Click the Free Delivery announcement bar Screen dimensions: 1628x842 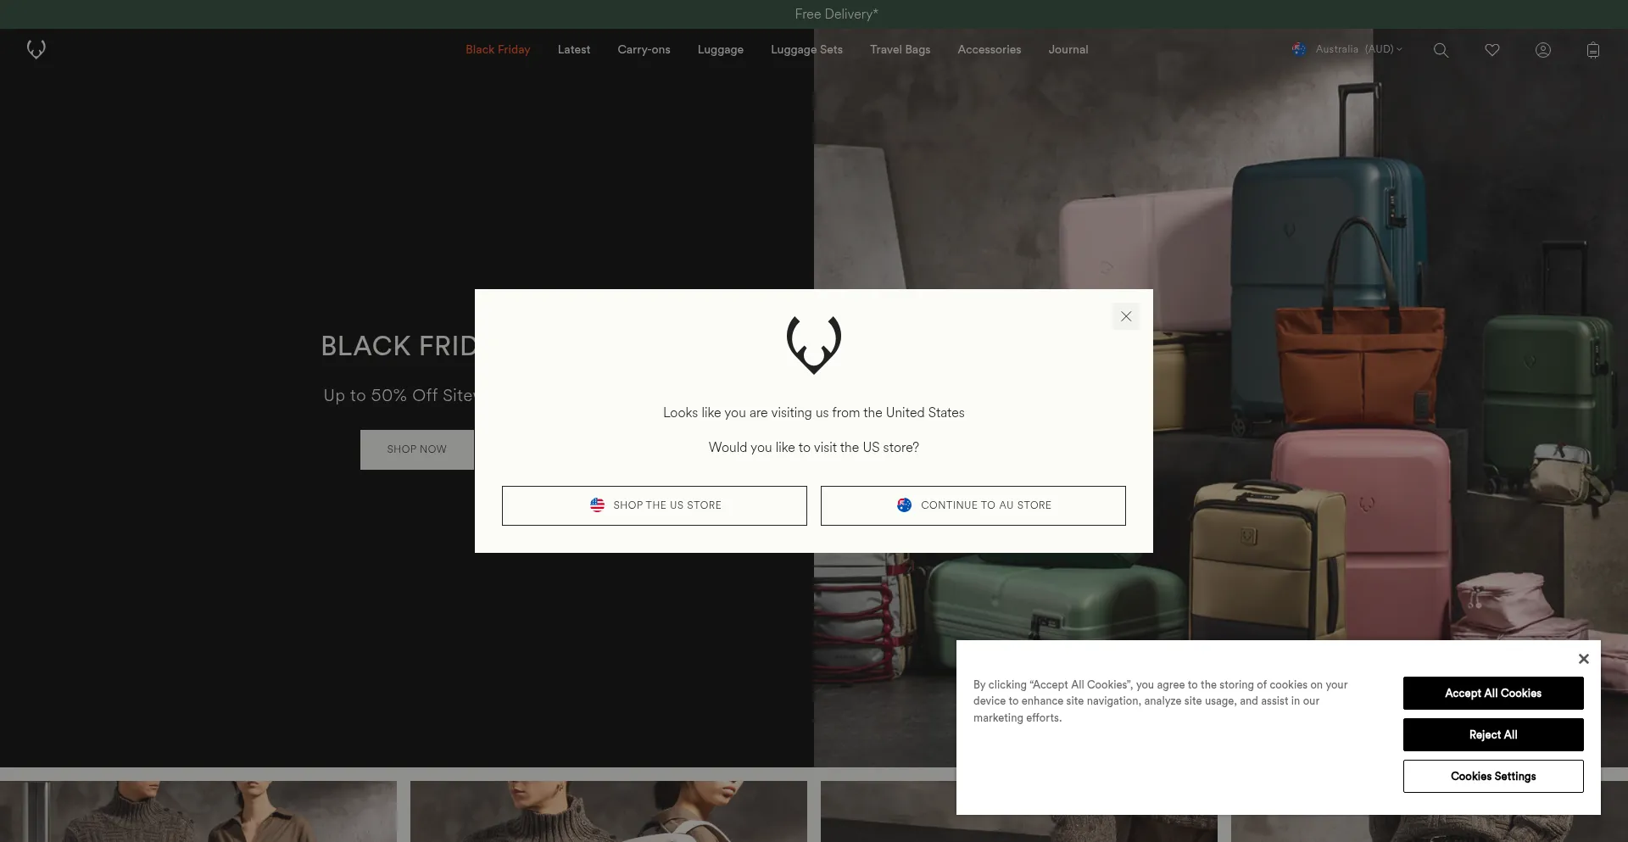point(836,14)
